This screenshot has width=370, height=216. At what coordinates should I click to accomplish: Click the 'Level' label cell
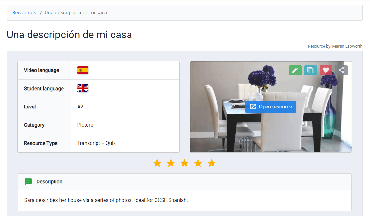44,107
